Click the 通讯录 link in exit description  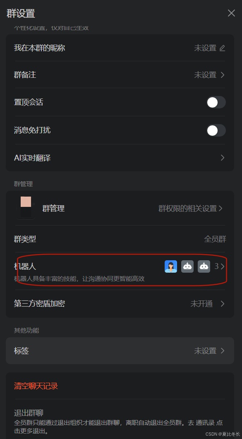click(205, 423)
